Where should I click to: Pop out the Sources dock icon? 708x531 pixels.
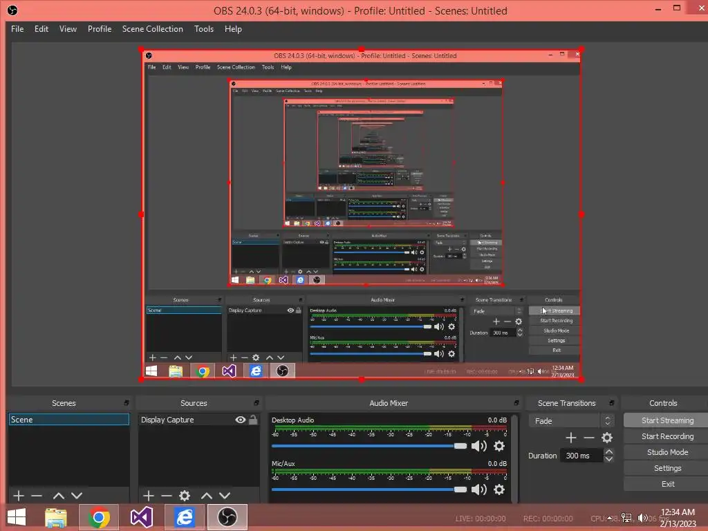pyautogui.click(x=257, y=403)
